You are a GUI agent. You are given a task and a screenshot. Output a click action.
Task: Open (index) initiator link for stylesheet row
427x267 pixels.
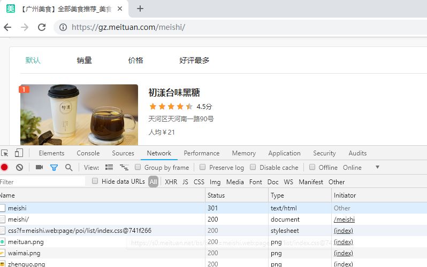coord(344,231)
